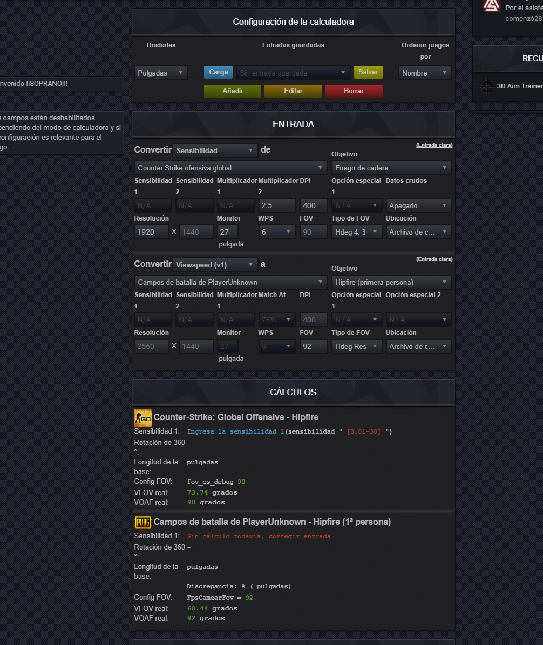Click the PUBG section DPI field

(x=314, y=320)
